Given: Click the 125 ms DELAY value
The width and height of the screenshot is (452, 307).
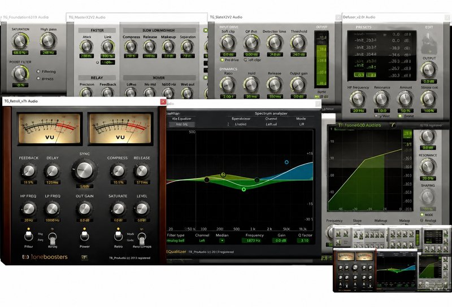Looking at the screenshot, I should tap(52, 182).
